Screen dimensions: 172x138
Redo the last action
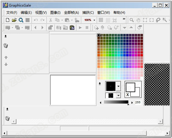[x=42, y=20]
